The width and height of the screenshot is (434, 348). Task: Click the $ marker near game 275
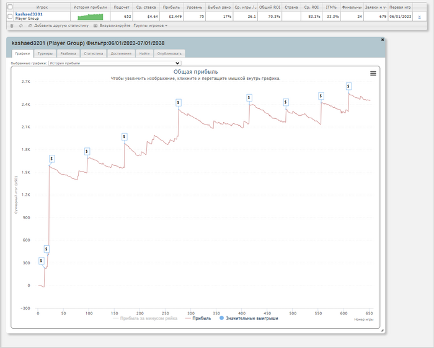[179, 102]
